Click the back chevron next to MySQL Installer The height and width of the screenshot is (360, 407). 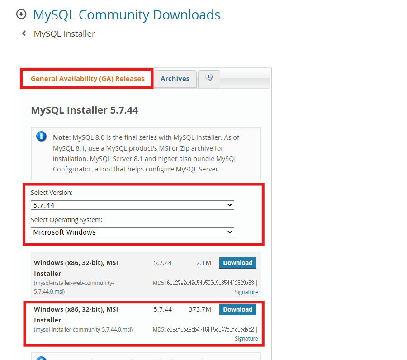(x=24, y=33)
